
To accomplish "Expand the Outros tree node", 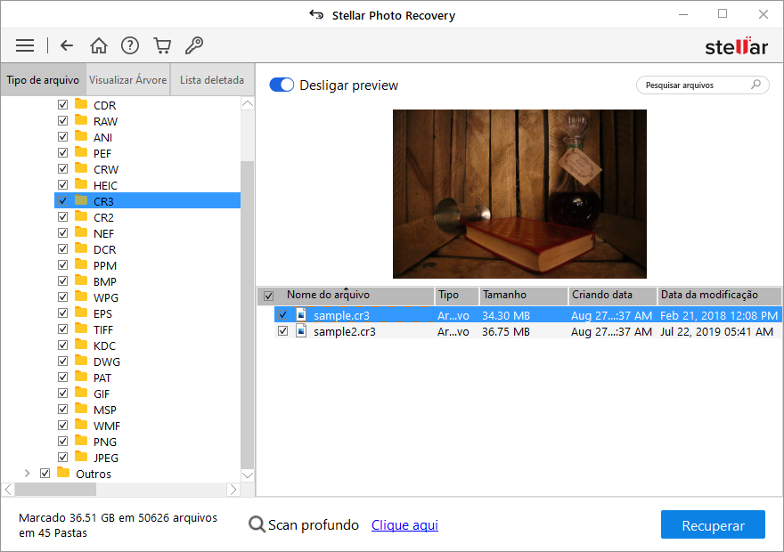I will [x=28, y=473].
